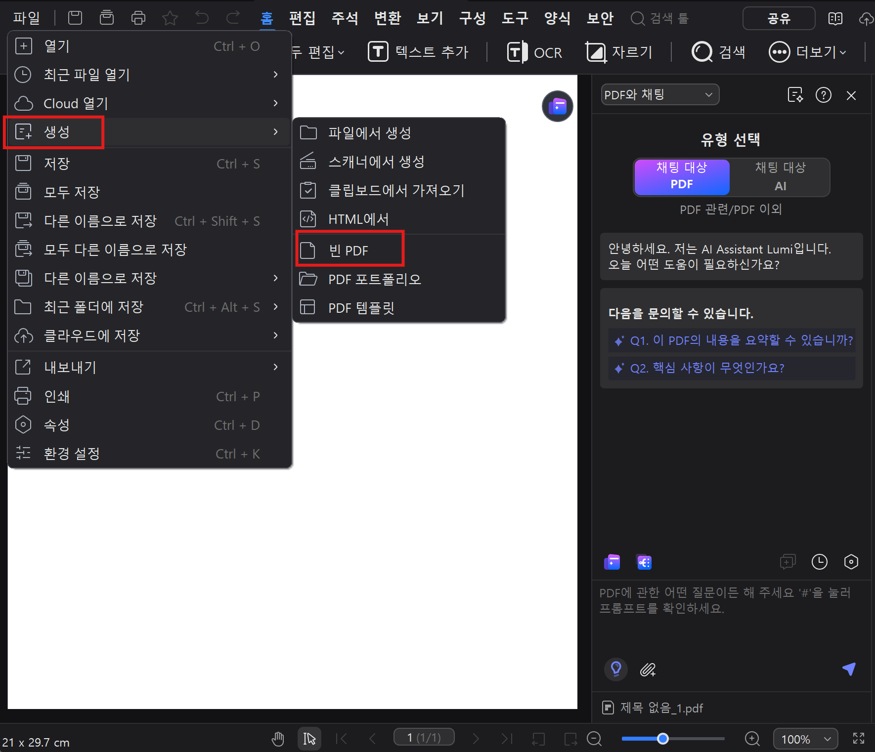The width and height of the screenshot is (875, 752).
Task: Expand 클라우드에 저장 submenu
Action: click(x=149, y=335)
